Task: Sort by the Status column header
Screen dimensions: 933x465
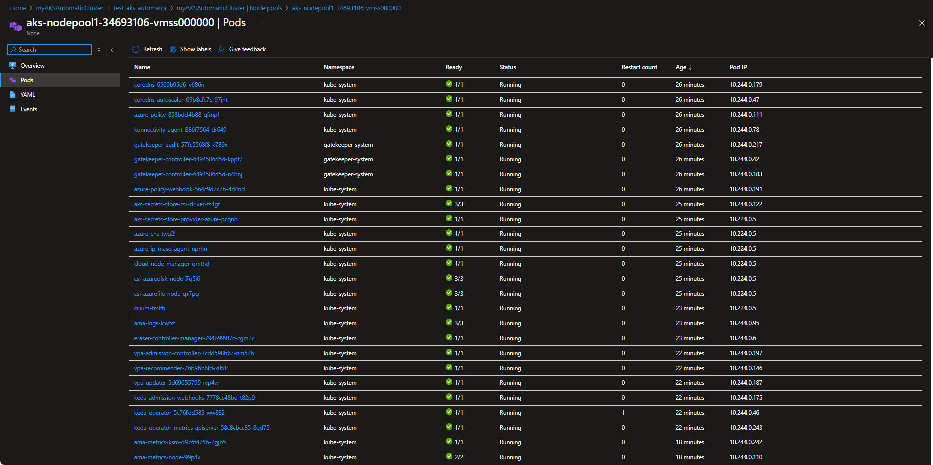Action: (x=507, y=67)
